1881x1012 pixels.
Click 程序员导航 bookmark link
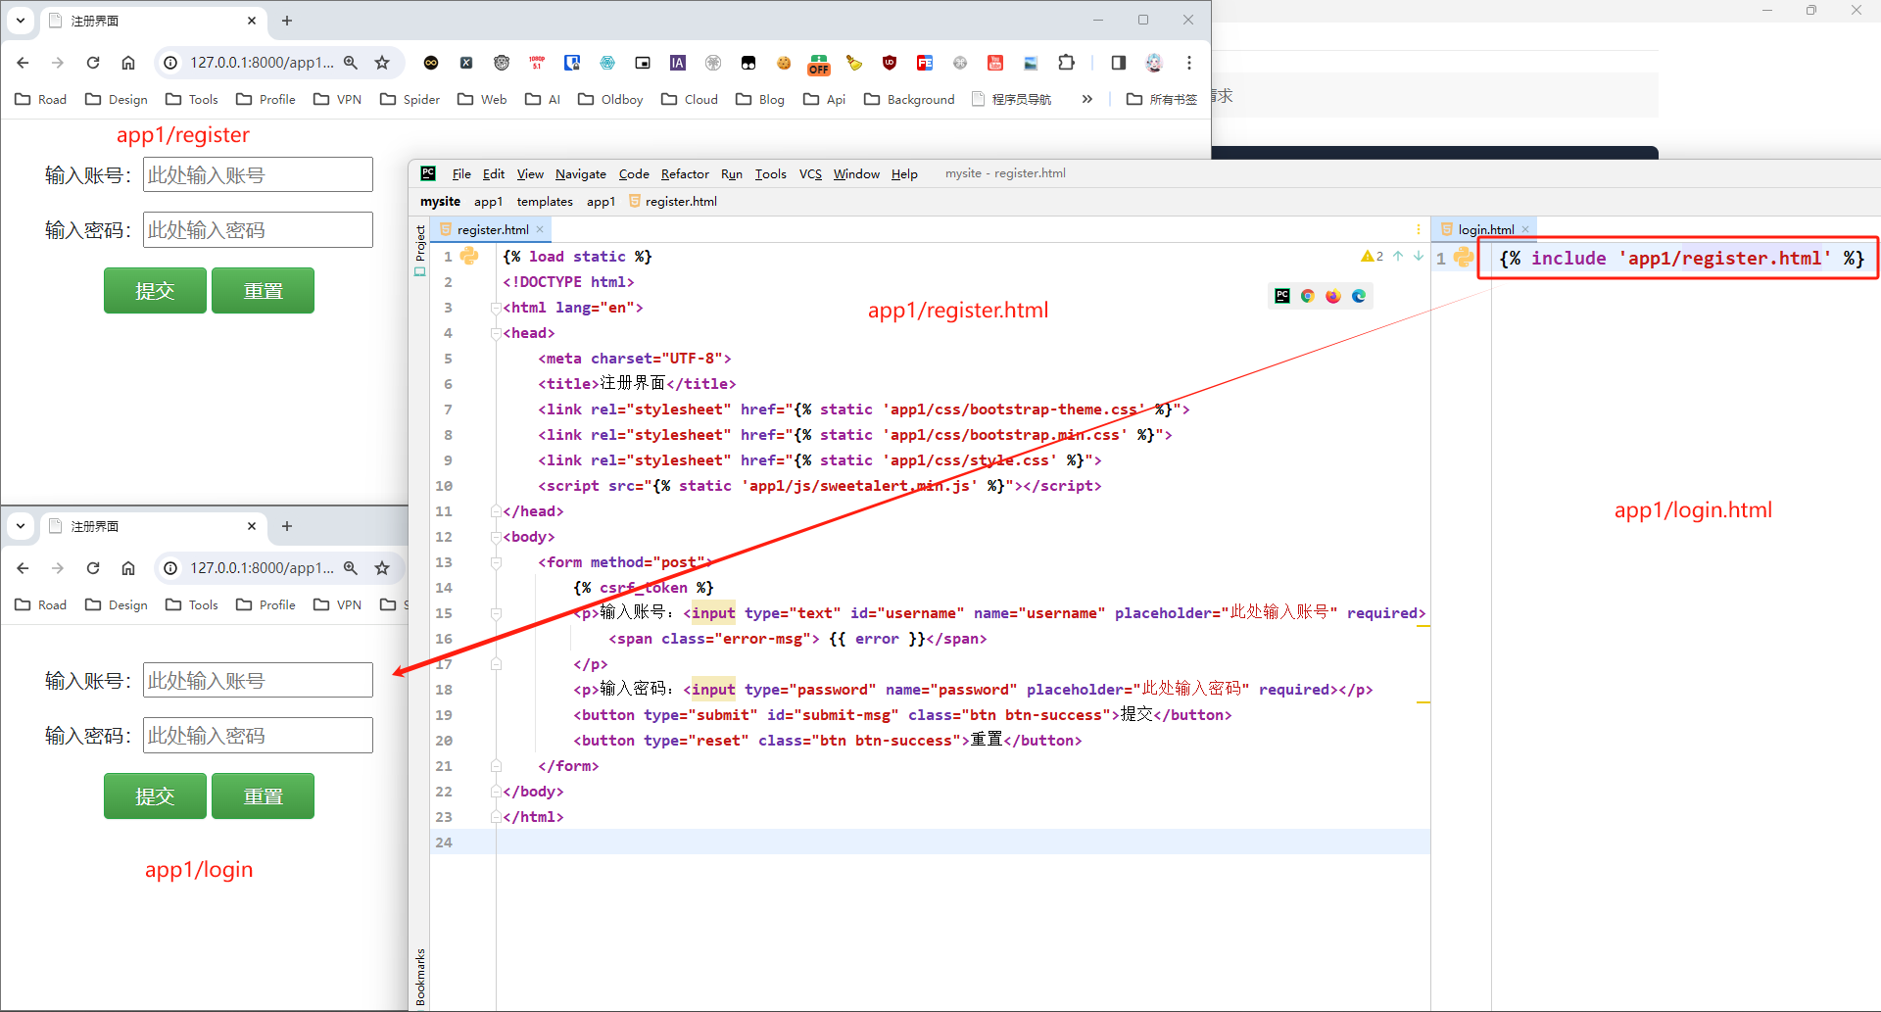1011,99
